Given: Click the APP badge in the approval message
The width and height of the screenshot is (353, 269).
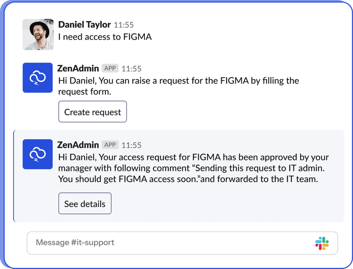Looking at the screenshot, I should [110, 145].
